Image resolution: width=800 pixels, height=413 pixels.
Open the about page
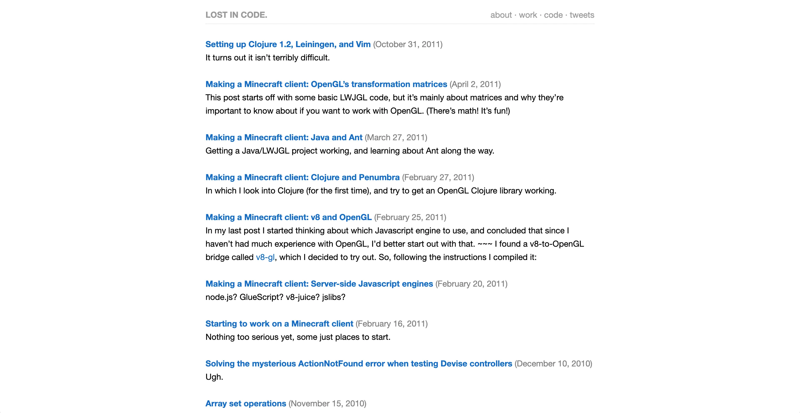pyautogui.click(x=501, y=15)
